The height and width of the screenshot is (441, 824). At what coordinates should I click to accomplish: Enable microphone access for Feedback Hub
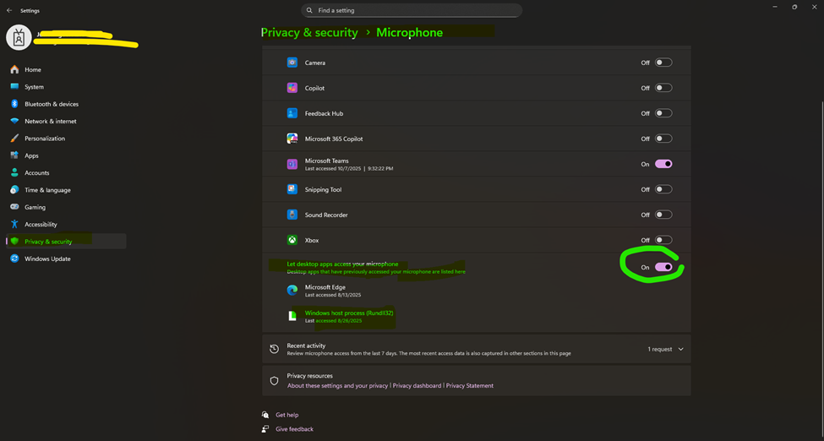tap(663, 113)
